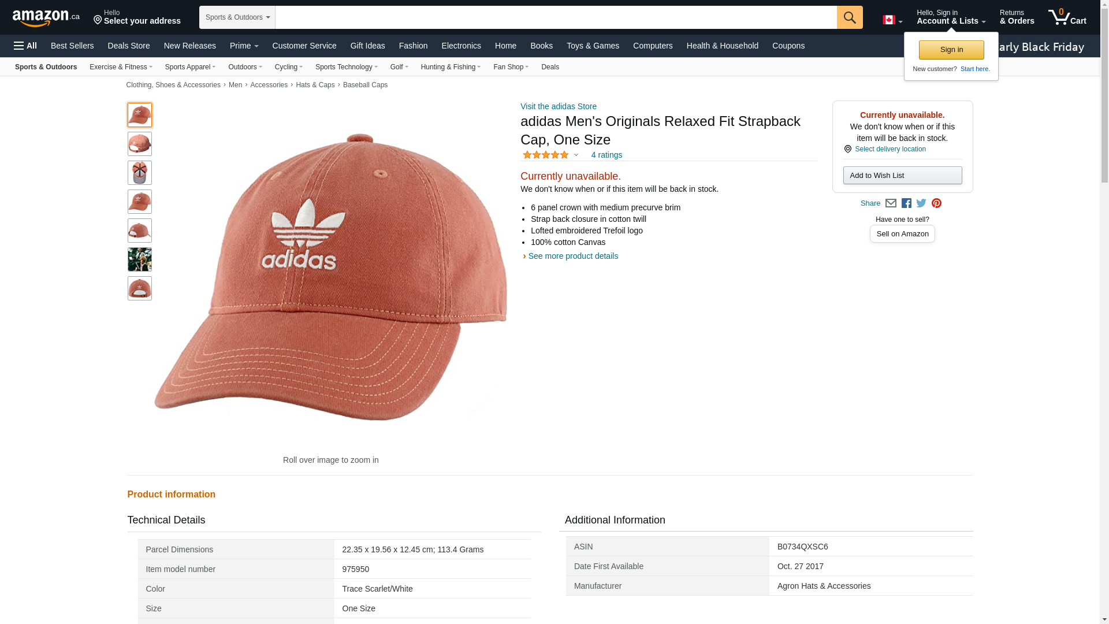Screen dimensions: 1109x624
Task: Click the yellow Sign in button
Action: pos(951,50)
